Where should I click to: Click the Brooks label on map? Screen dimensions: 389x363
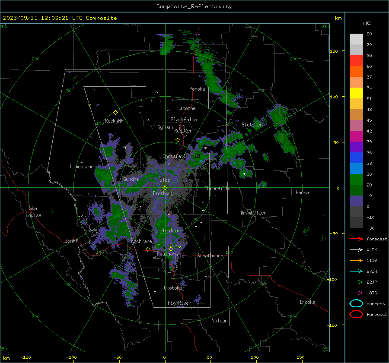(307, 302)
